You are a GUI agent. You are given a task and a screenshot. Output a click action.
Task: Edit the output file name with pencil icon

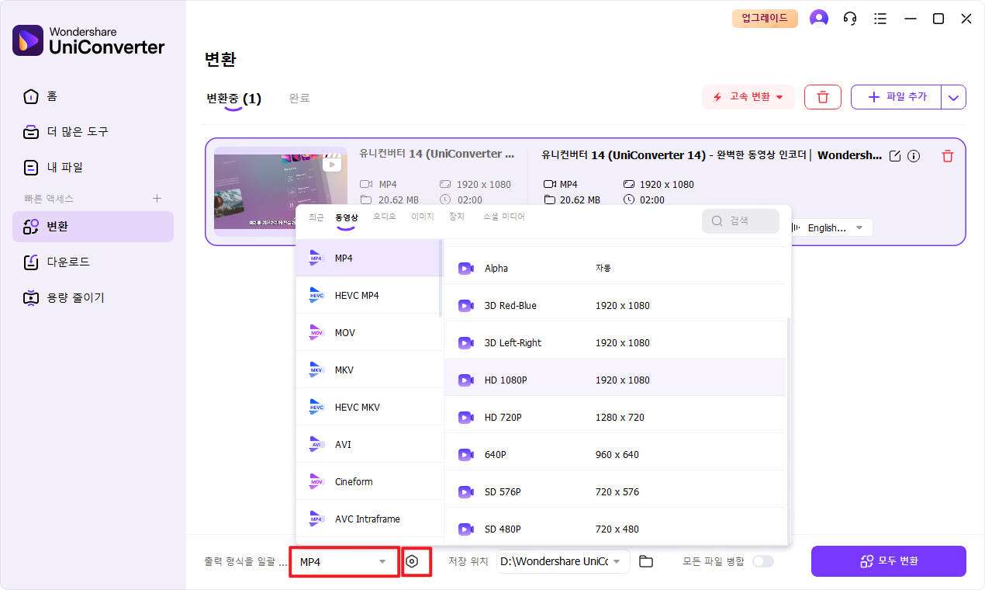(895, 156)
